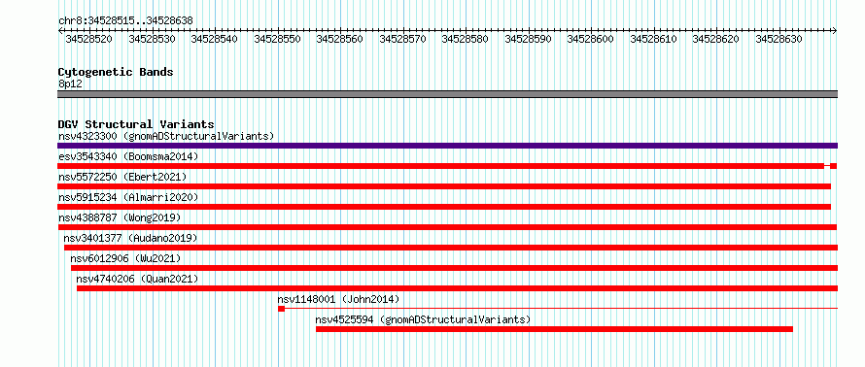Click the ruler position 34528630

coord(778,39)
